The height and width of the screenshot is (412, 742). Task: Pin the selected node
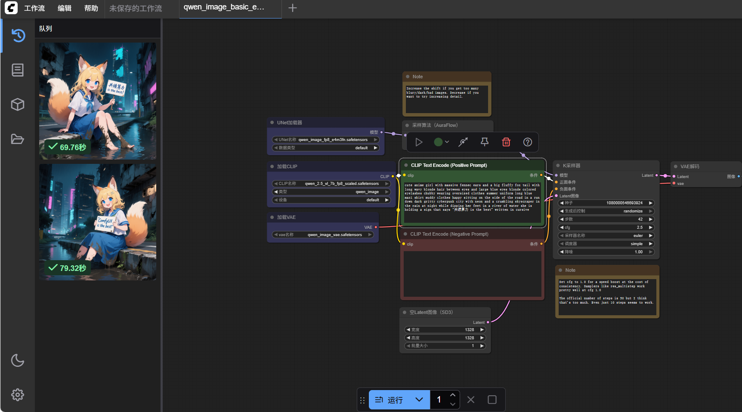click(485, 142)
